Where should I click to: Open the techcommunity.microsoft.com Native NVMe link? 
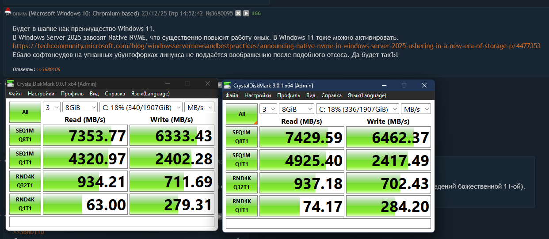click(276, 46)
